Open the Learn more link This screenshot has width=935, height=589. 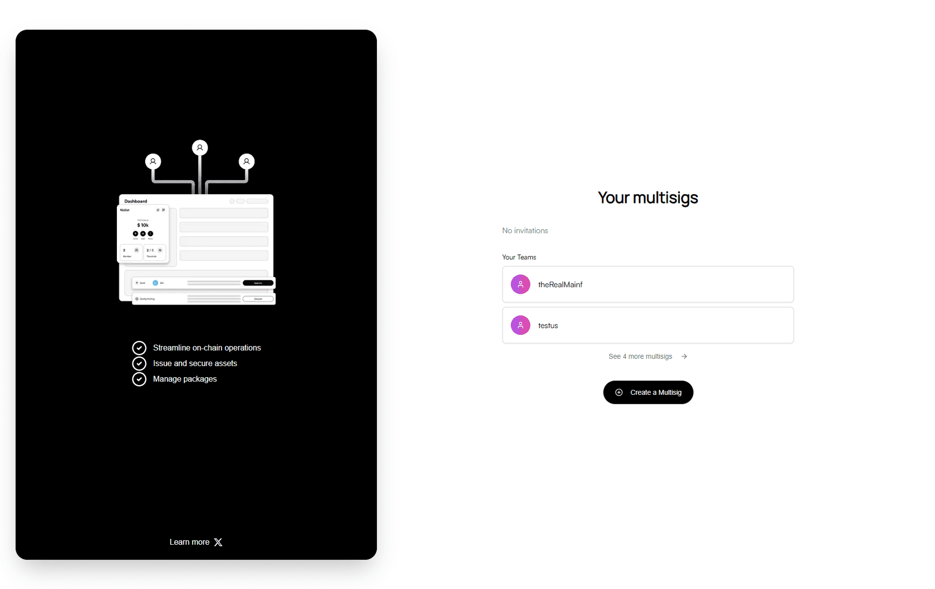[x=189, y=542]
